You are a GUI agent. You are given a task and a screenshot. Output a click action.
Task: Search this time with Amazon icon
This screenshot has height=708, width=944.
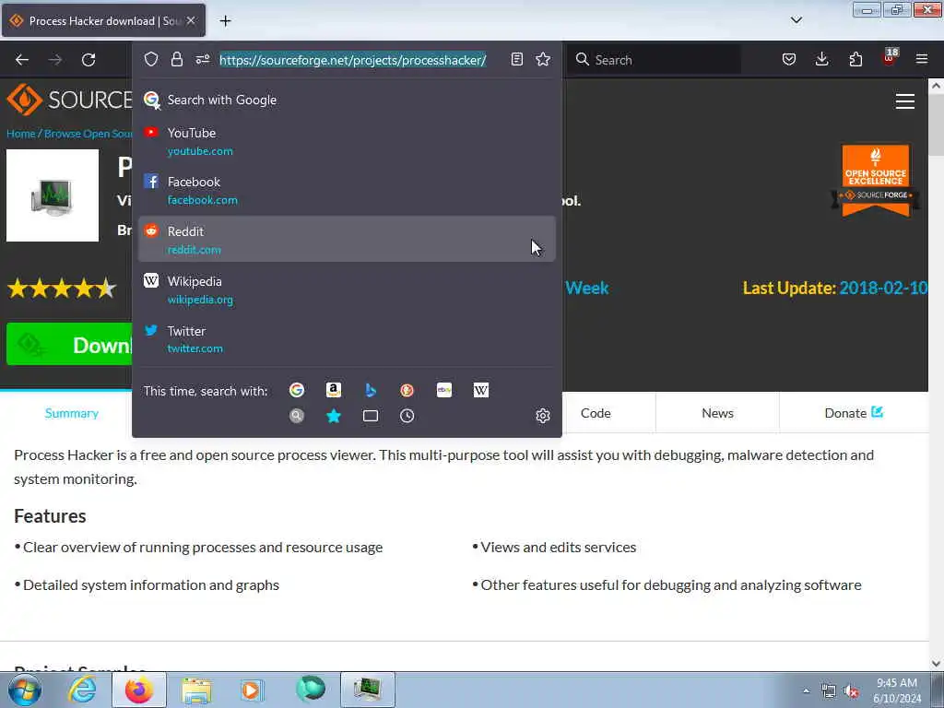[334, 390]
